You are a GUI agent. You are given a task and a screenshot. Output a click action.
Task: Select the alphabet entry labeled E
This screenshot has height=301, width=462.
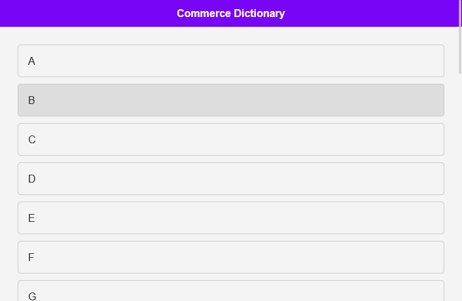230,218
